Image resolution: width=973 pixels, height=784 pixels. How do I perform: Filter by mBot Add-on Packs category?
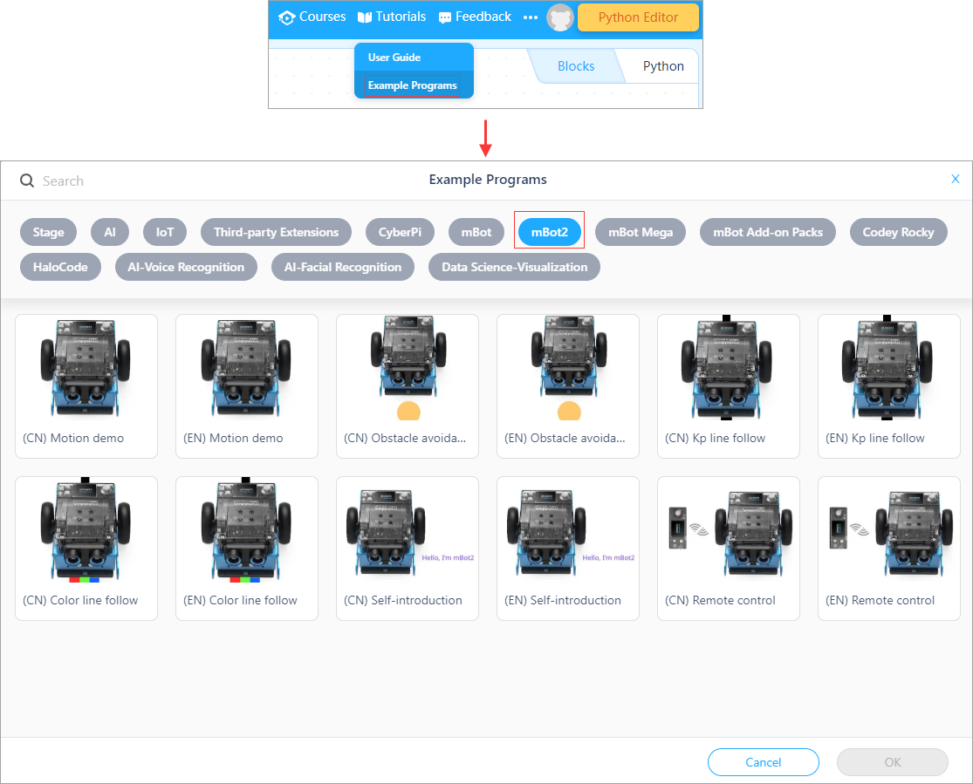[768, 232]
